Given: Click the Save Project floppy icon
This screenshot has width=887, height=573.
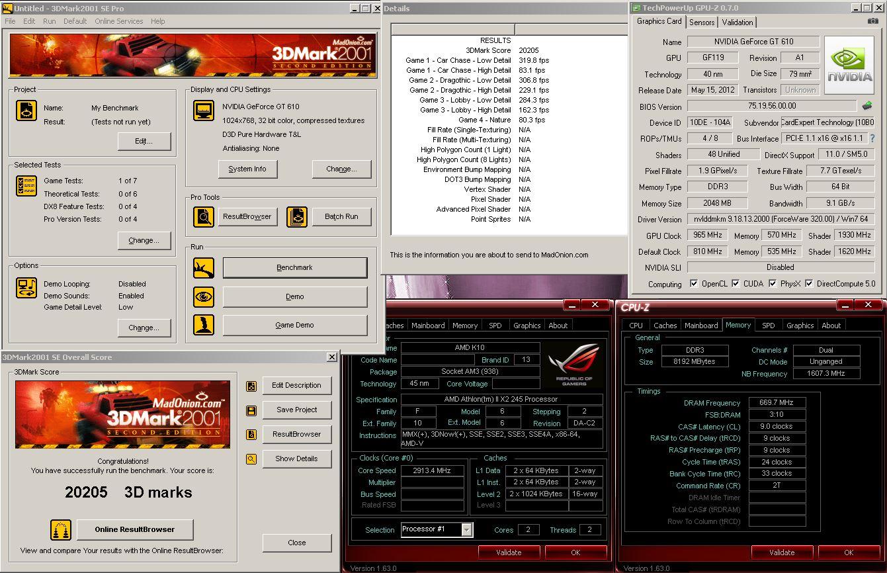Looking at the screenshot, I should click(x=251, y=411).
